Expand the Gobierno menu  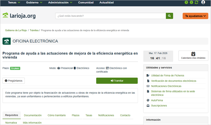click(x=34, y=2)
